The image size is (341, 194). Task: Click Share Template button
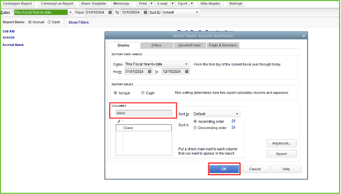point(94,4)
